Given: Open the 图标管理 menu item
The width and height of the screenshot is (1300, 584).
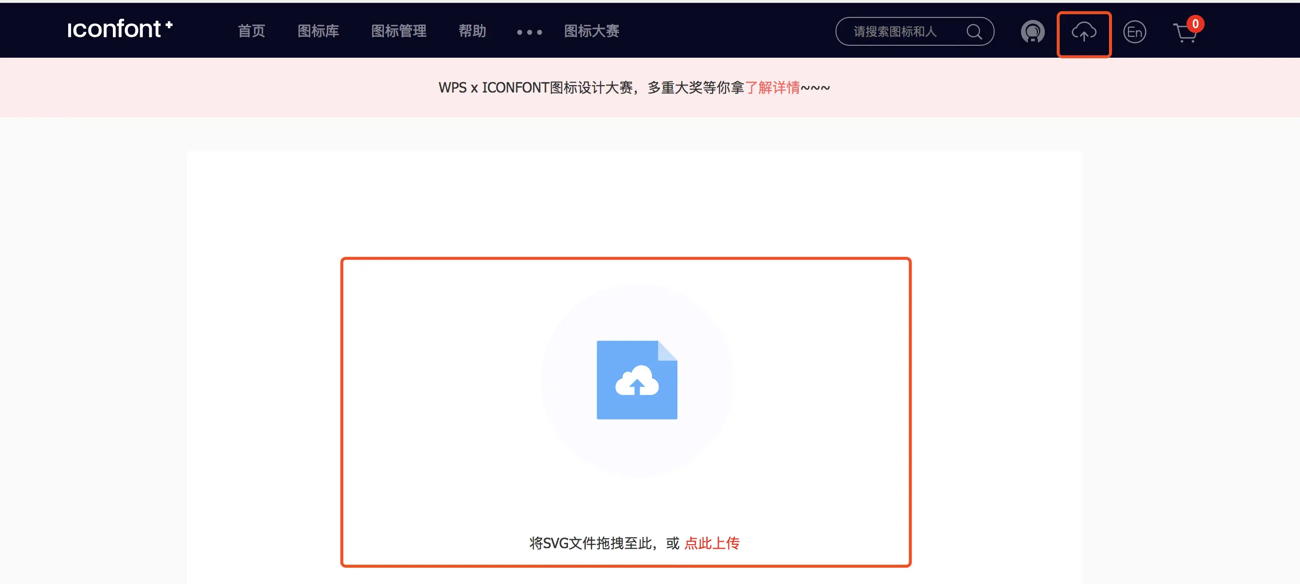Looking at the screenshot, I should [x=399, y=31].
